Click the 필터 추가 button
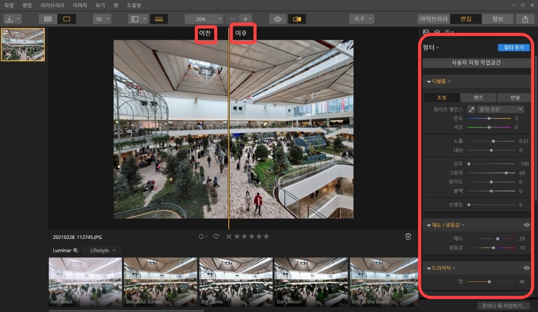The width and height of the screenshot is (538, 312). [514, 47]
